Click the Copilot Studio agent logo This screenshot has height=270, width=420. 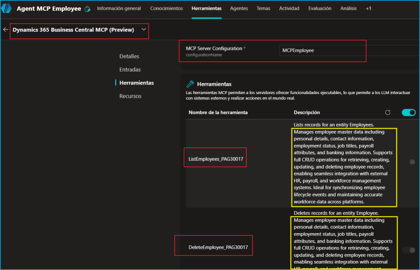[7, 9]
